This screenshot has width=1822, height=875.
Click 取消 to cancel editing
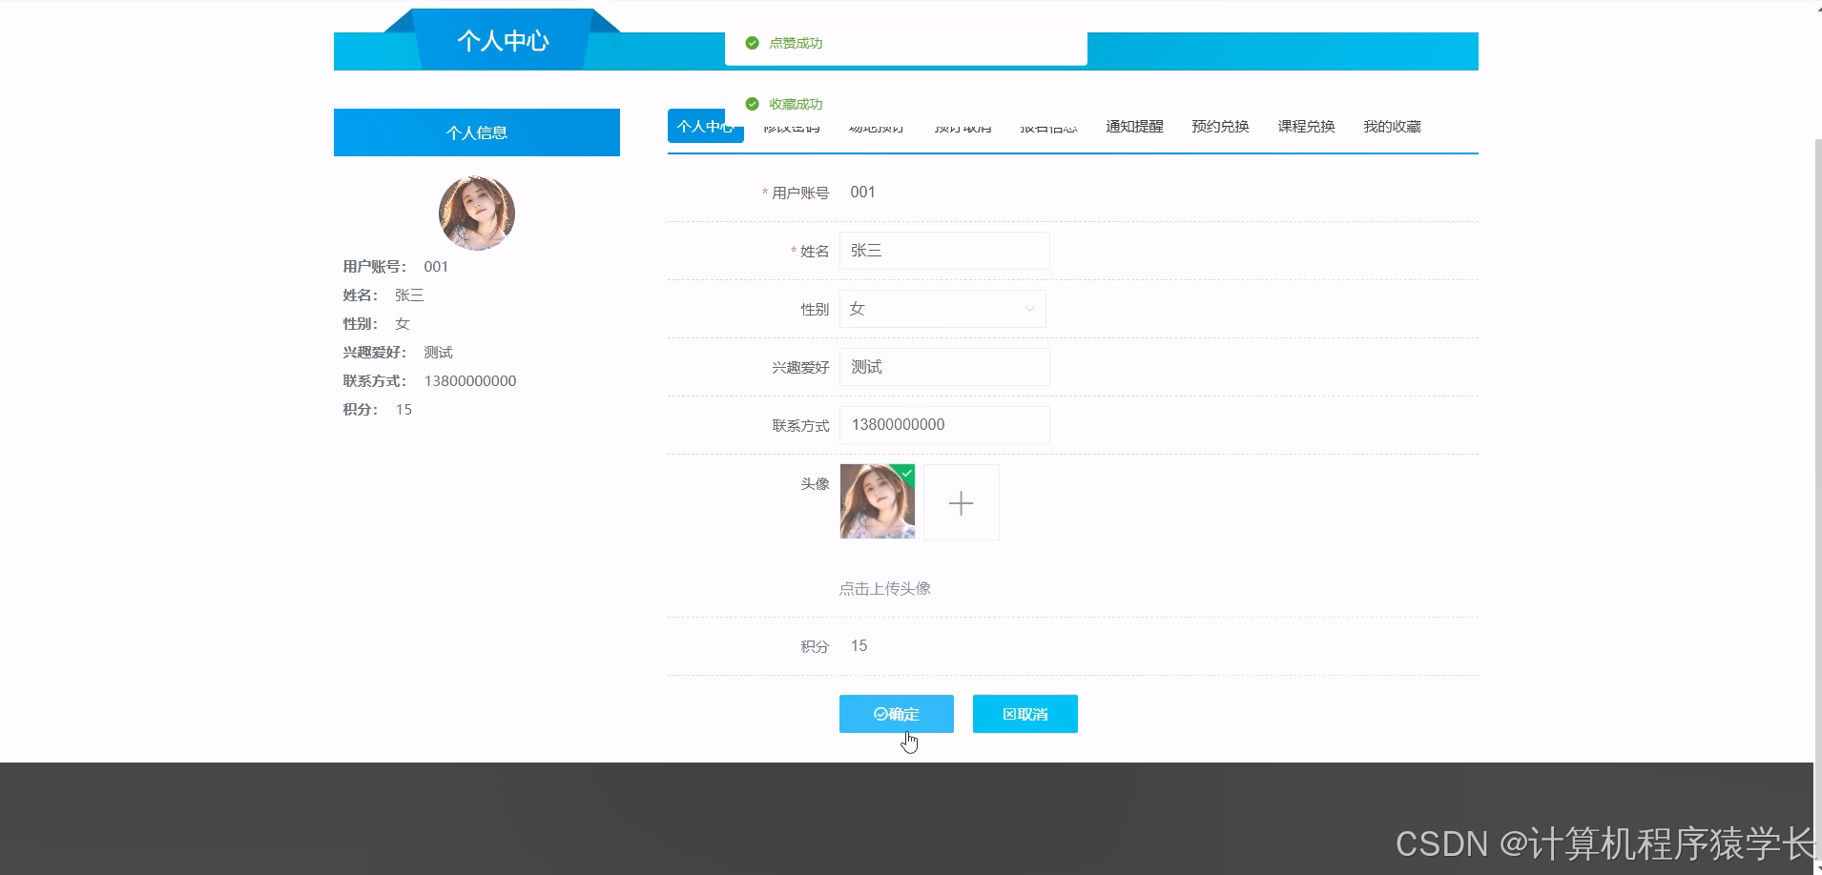[x=1025, y=714]
